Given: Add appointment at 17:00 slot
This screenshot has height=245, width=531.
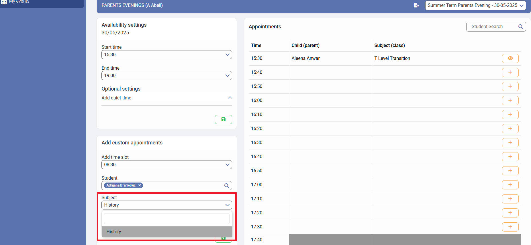Looking at the screenshot, I should [510, 185].
